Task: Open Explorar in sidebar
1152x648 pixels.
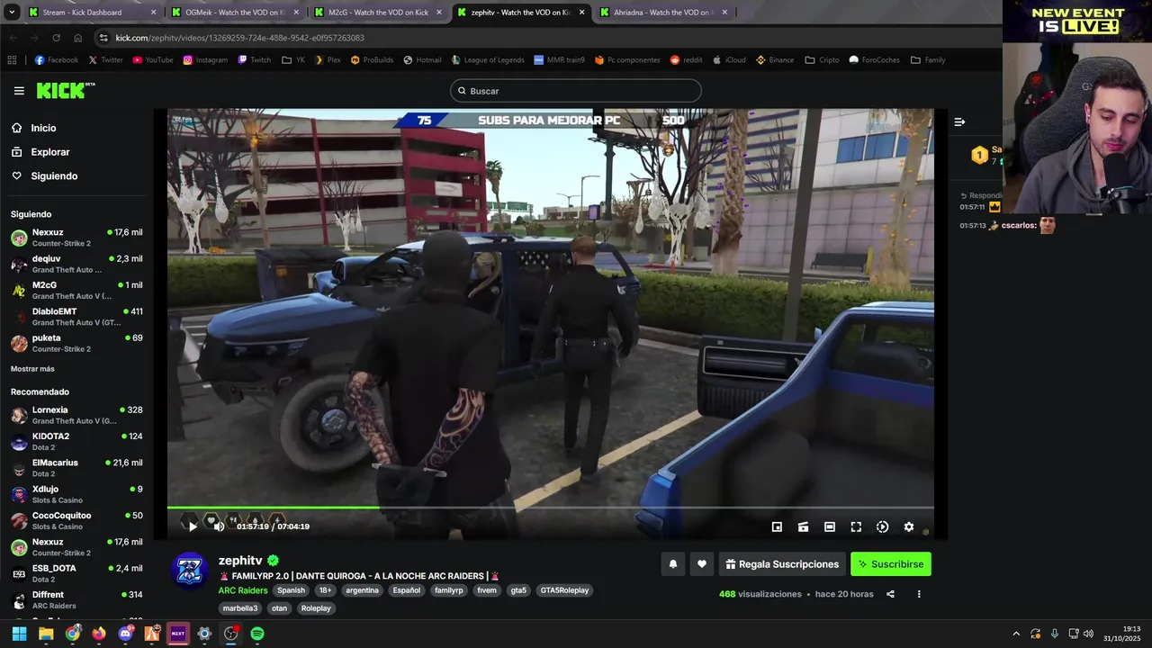Action: [49, 152]
